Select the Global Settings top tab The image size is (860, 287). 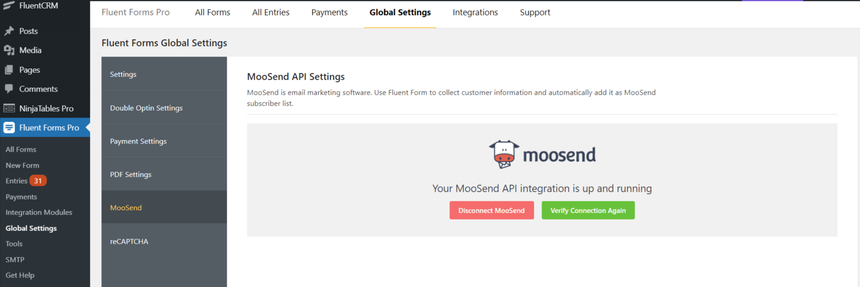[400, 12]
